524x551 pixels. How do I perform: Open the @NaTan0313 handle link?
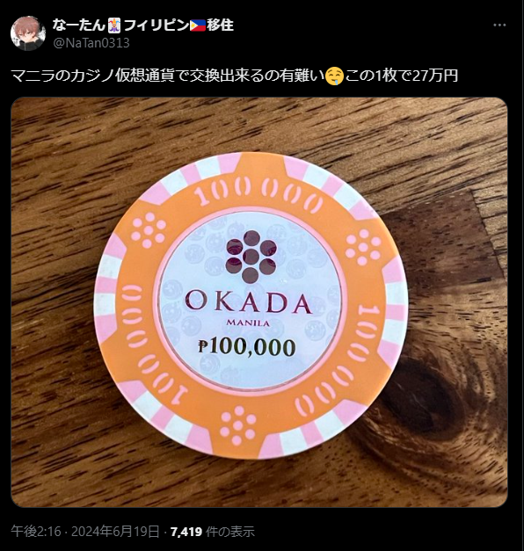coord(91,43)
